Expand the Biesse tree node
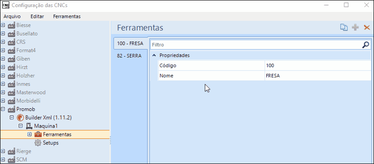The height and width of the screenshot is (164, 374). (x=3, y=25)
